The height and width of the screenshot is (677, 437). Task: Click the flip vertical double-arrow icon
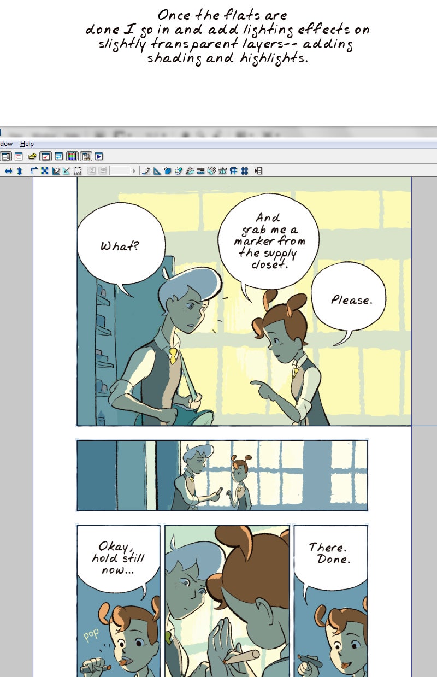[19, 171]
